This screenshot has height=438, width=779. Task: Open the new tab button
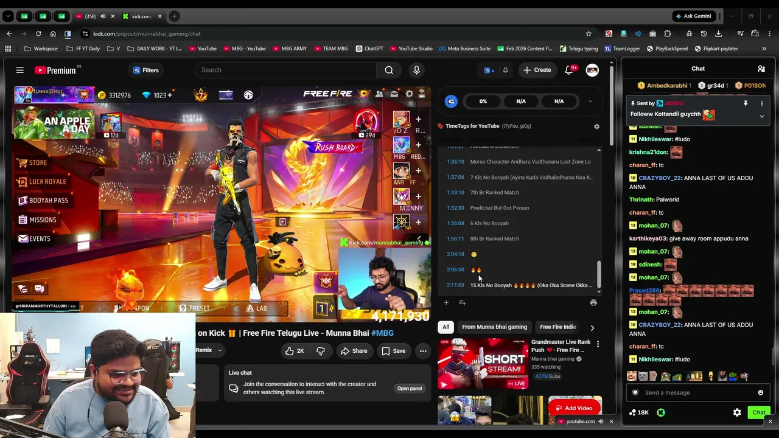pyautogui.click(x=174, y=16)
